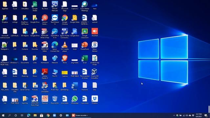Launch Excel from the desktop
Image resolution: width=210 pixels, height=118 pixels.
(x=85, y=59)
